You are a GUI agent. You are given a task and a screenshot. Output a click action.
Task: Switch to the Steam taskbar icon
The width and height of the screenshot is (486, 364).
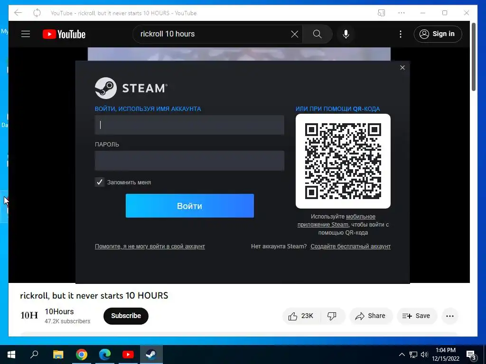(151, 355)
